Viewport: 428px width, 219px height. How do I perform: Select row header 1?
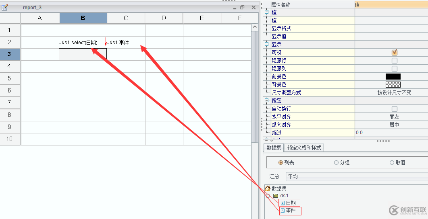click(10, 30)
